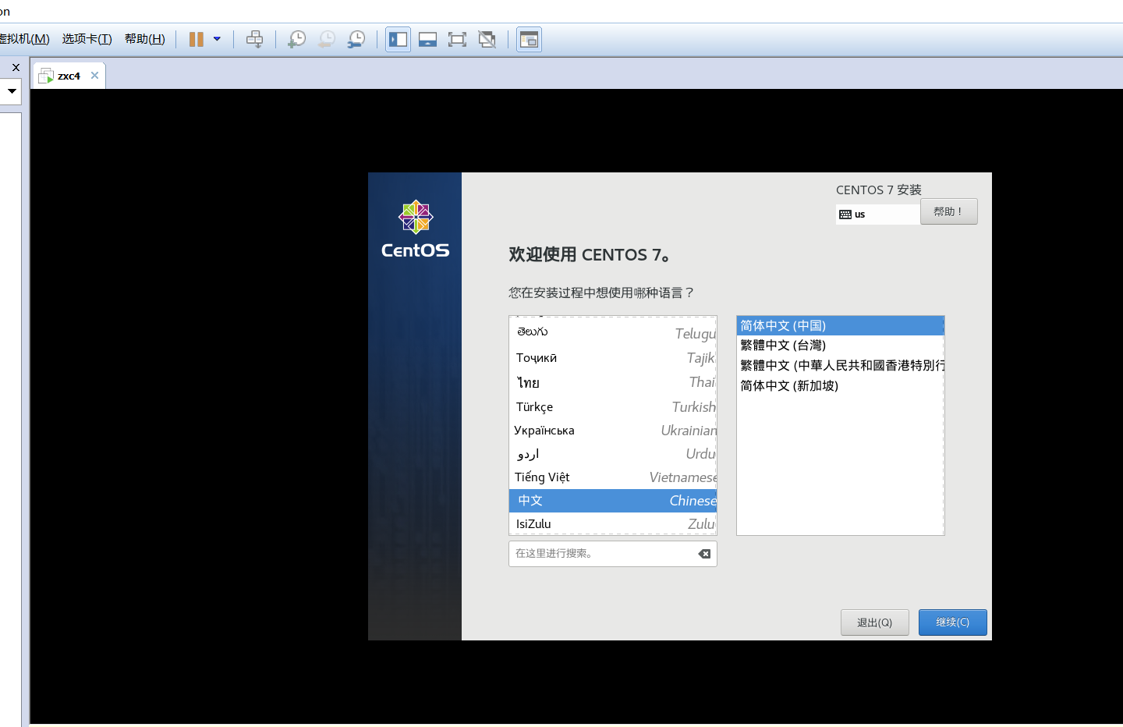Select Tiếng Việt Vietnamese row

[613, 477]
